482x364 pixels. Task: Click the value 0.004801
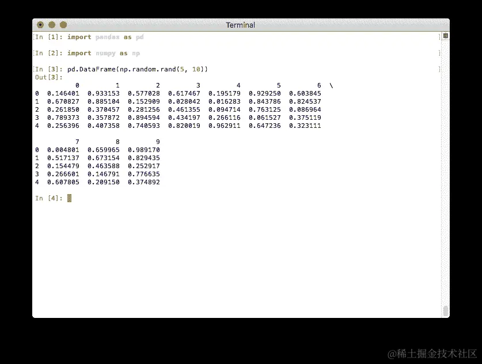click(x=63, y=150)
